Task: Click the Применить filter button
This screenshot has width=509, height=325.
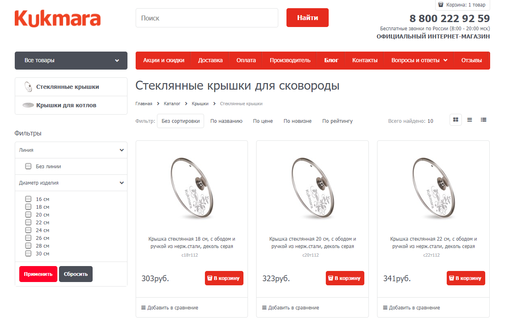Action: click(38, 274)
